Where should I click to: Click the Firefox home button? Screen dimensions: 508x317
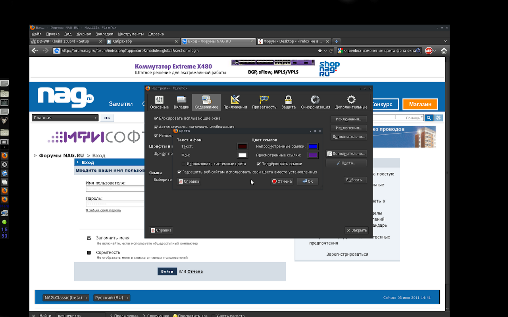point(444,51)
